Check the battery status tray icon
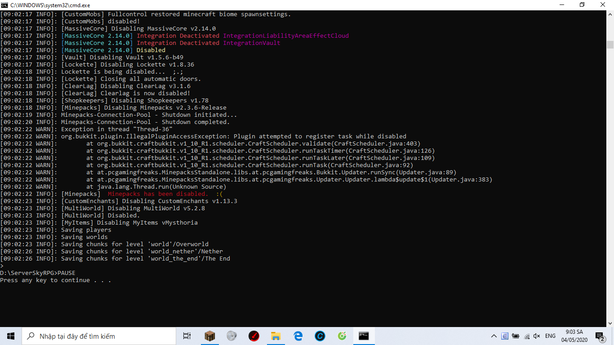The image size is (614, 345). (515, 336)
